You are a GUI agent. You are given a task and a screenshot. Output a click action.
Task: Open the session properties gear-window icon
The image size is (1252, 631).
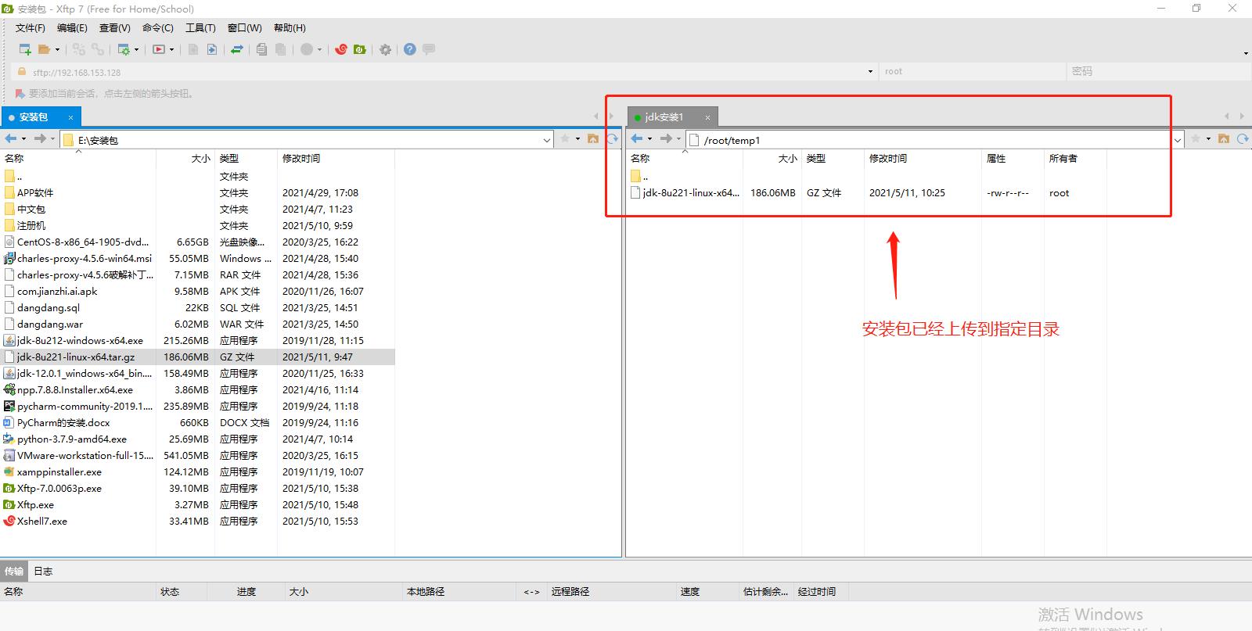click(x=124, y=49)
